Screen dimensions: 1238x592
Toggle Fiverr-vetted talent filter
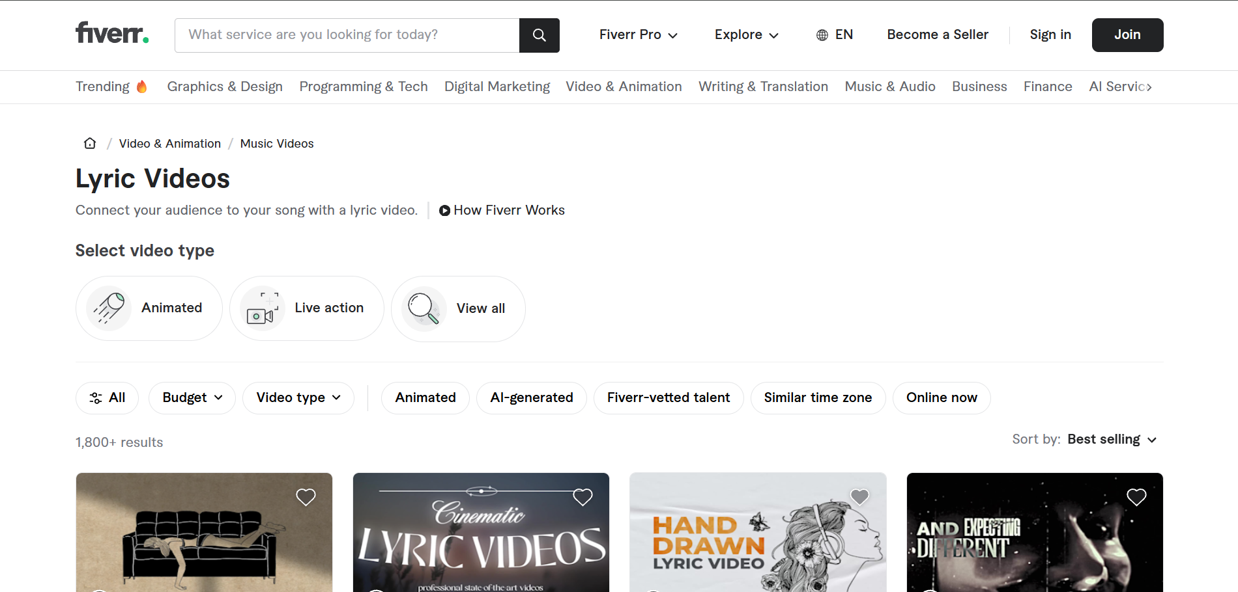[669, 398]
